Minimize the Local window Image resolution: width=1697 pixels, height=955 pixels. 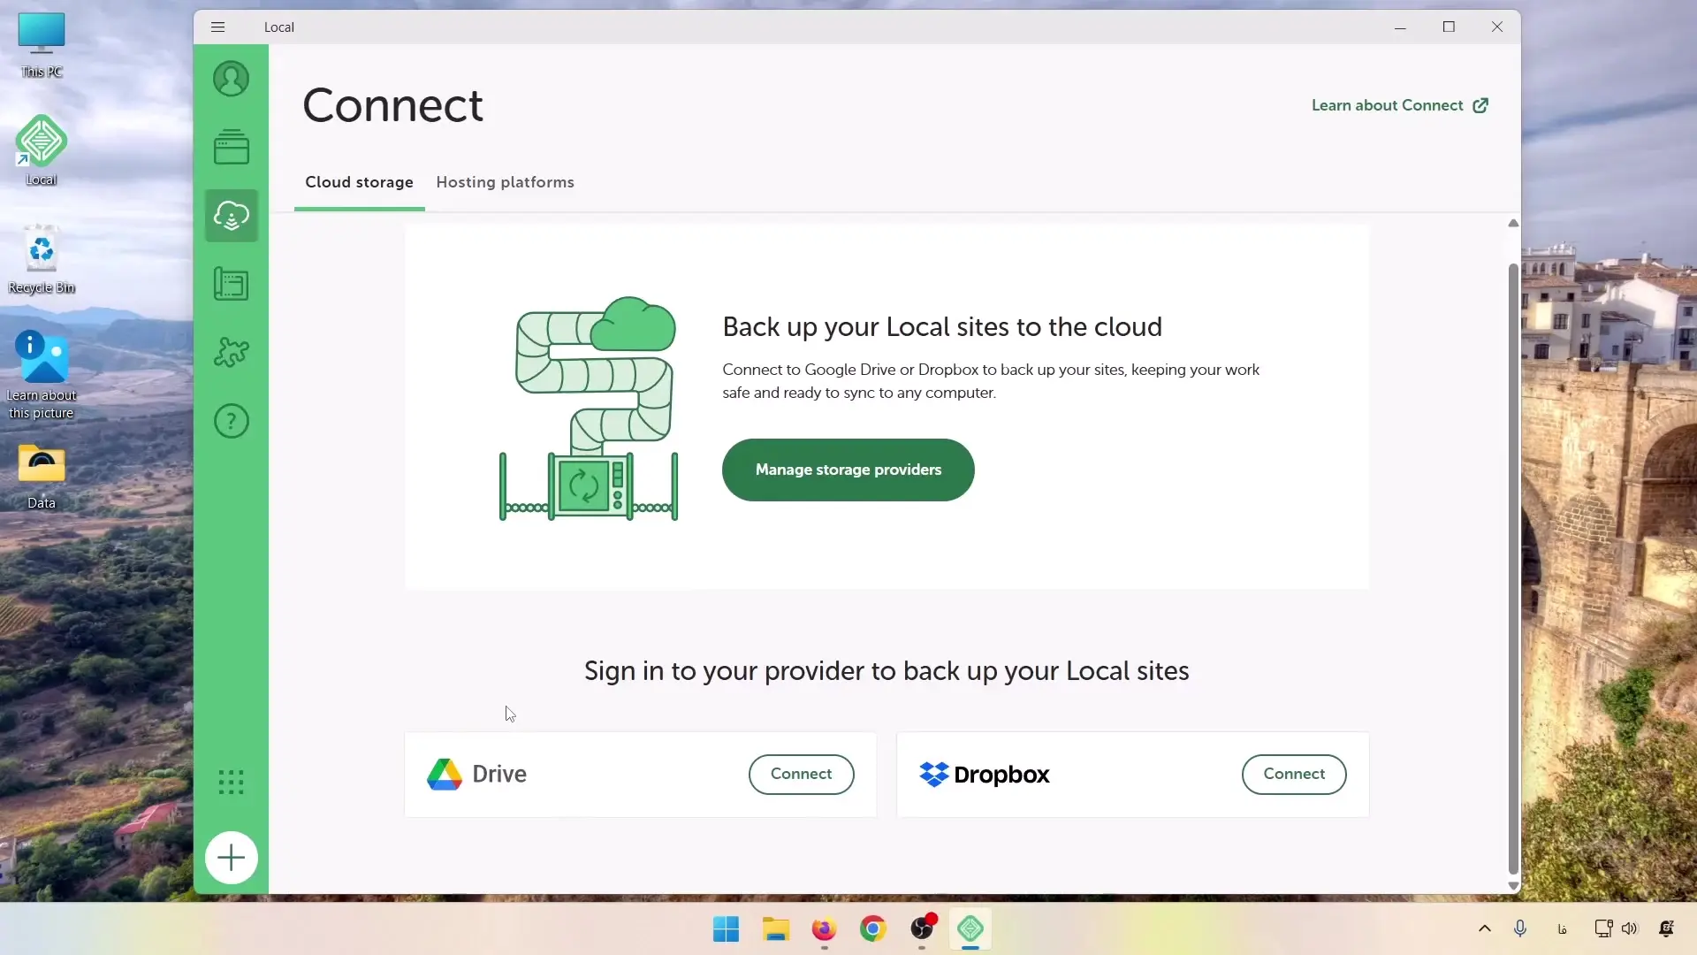(1400, 27)
